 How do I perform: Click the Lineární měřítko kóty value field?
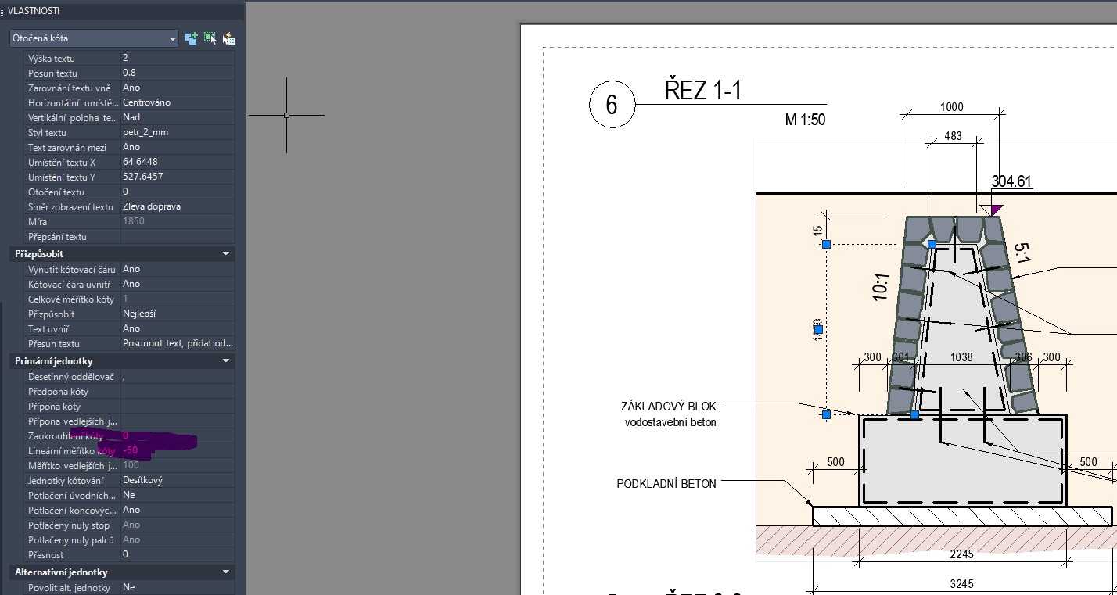(x=177, y=451)
